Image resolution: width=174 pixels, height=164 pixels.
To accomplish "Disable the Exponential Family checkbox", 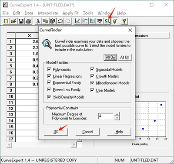I will (x=49, y=82).
